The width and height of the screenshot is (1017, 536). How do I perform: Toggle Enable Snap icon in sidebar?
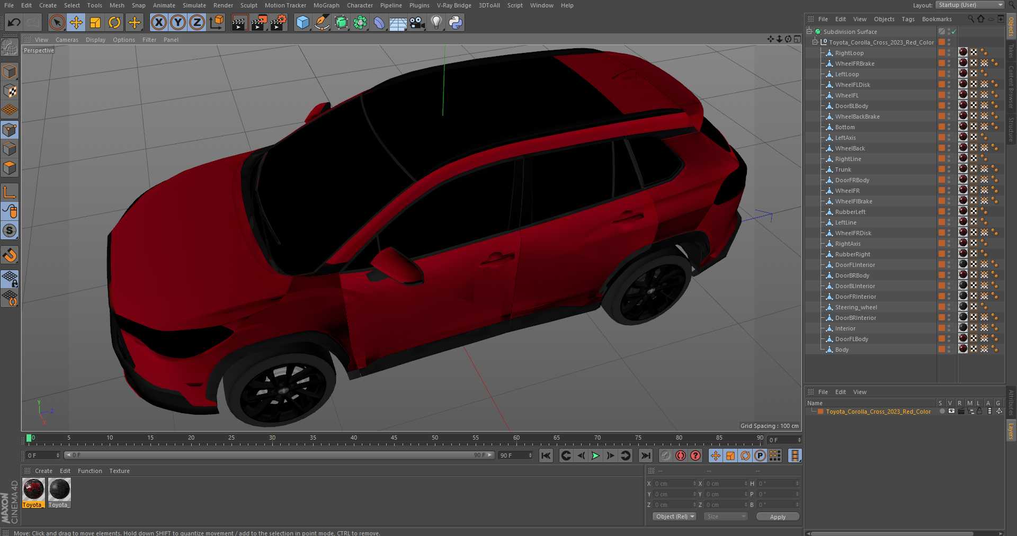click(10, 230)
